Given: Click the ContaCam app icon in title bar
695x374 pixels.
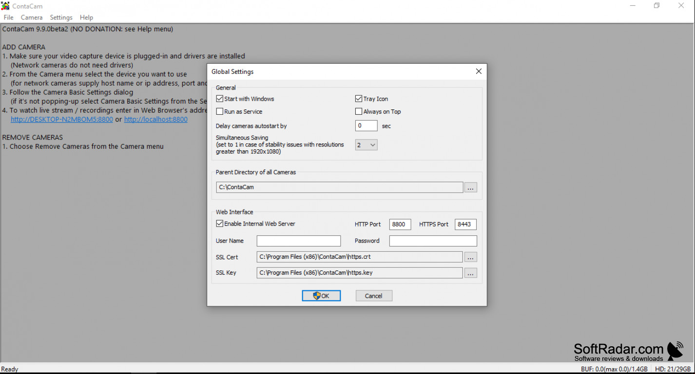Looking at the screenshot, I should click(5, 6).
